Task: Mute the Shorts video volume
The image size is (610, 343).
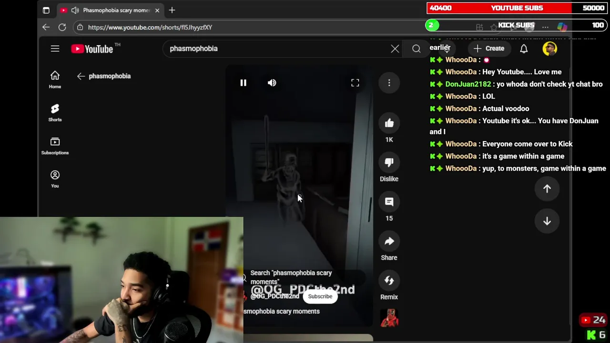Action: (x=272, y=83)
